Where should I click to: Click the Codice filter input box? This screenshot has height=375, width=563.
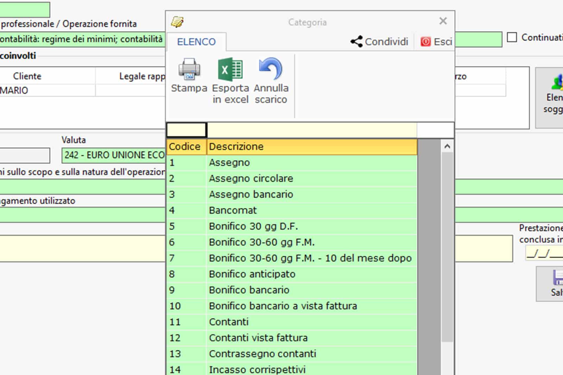(x=186, y=130)
